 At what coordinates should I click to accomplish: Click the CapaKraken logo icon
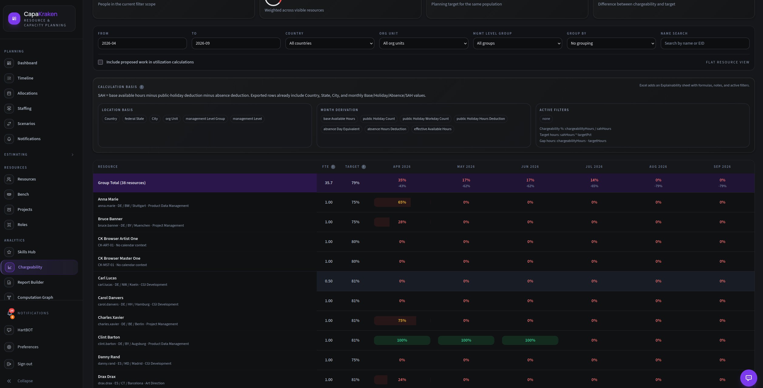coord(14,19)
